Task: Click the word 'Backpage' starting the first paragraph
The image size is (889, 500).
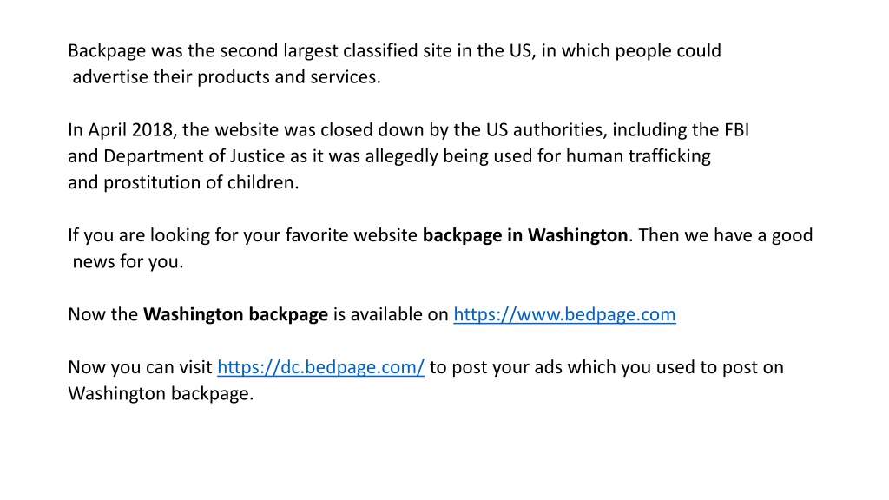Action: pyautogui.click(x=107, y=51)
